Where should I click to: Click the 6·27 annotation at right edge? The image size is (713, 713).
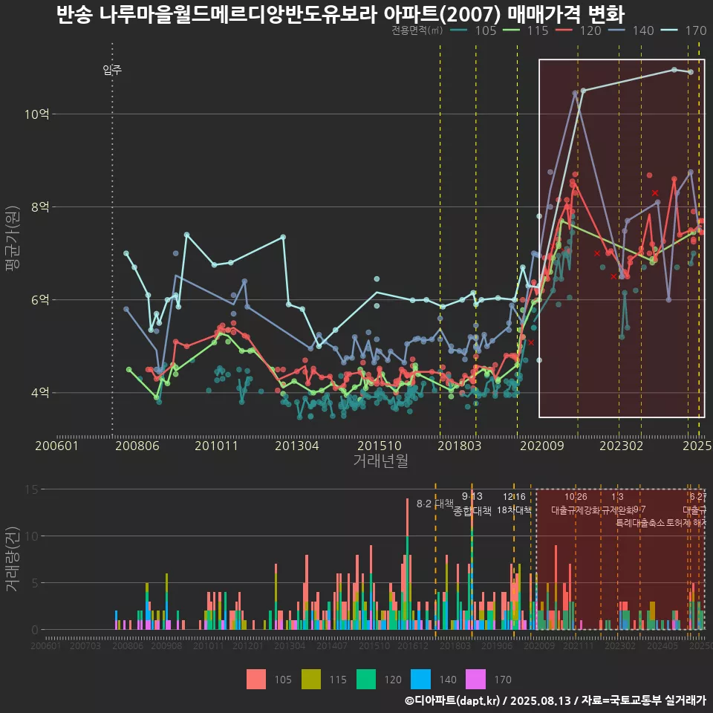point(697,497)
